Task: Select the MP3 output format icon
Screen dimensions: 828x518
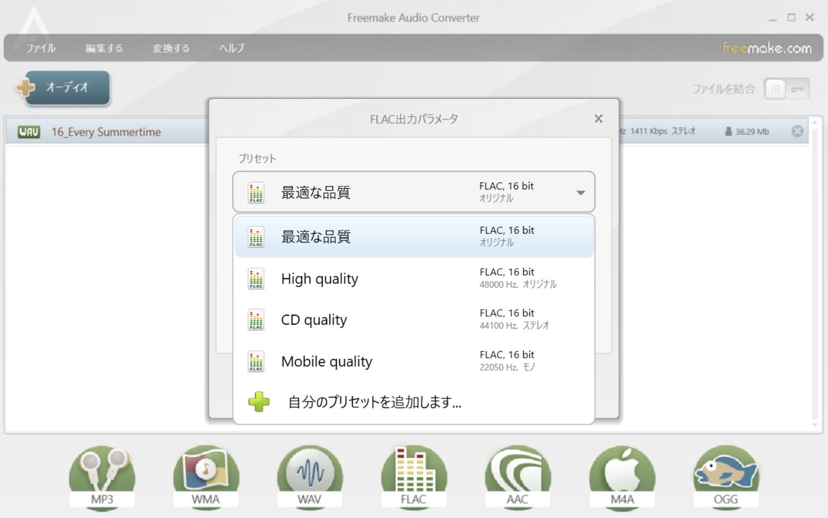Action: click(x=101, y=475)
